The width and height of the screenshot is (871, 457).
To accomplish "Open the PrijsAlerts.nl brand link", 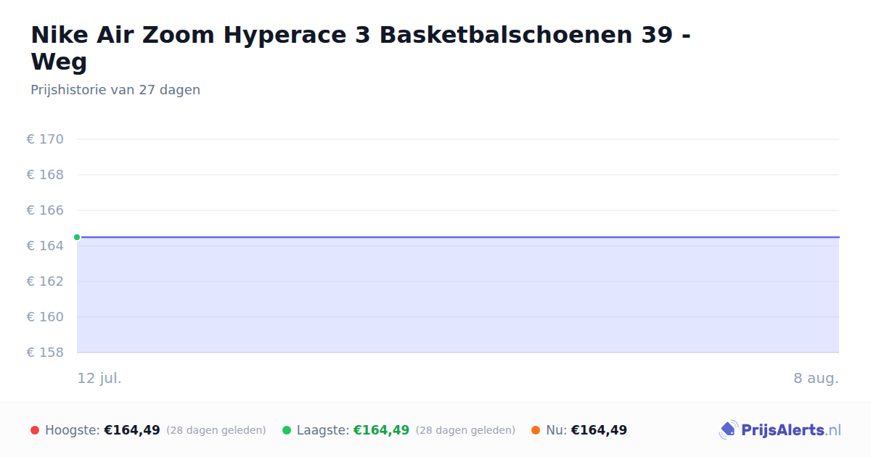I will pos(780,430).
